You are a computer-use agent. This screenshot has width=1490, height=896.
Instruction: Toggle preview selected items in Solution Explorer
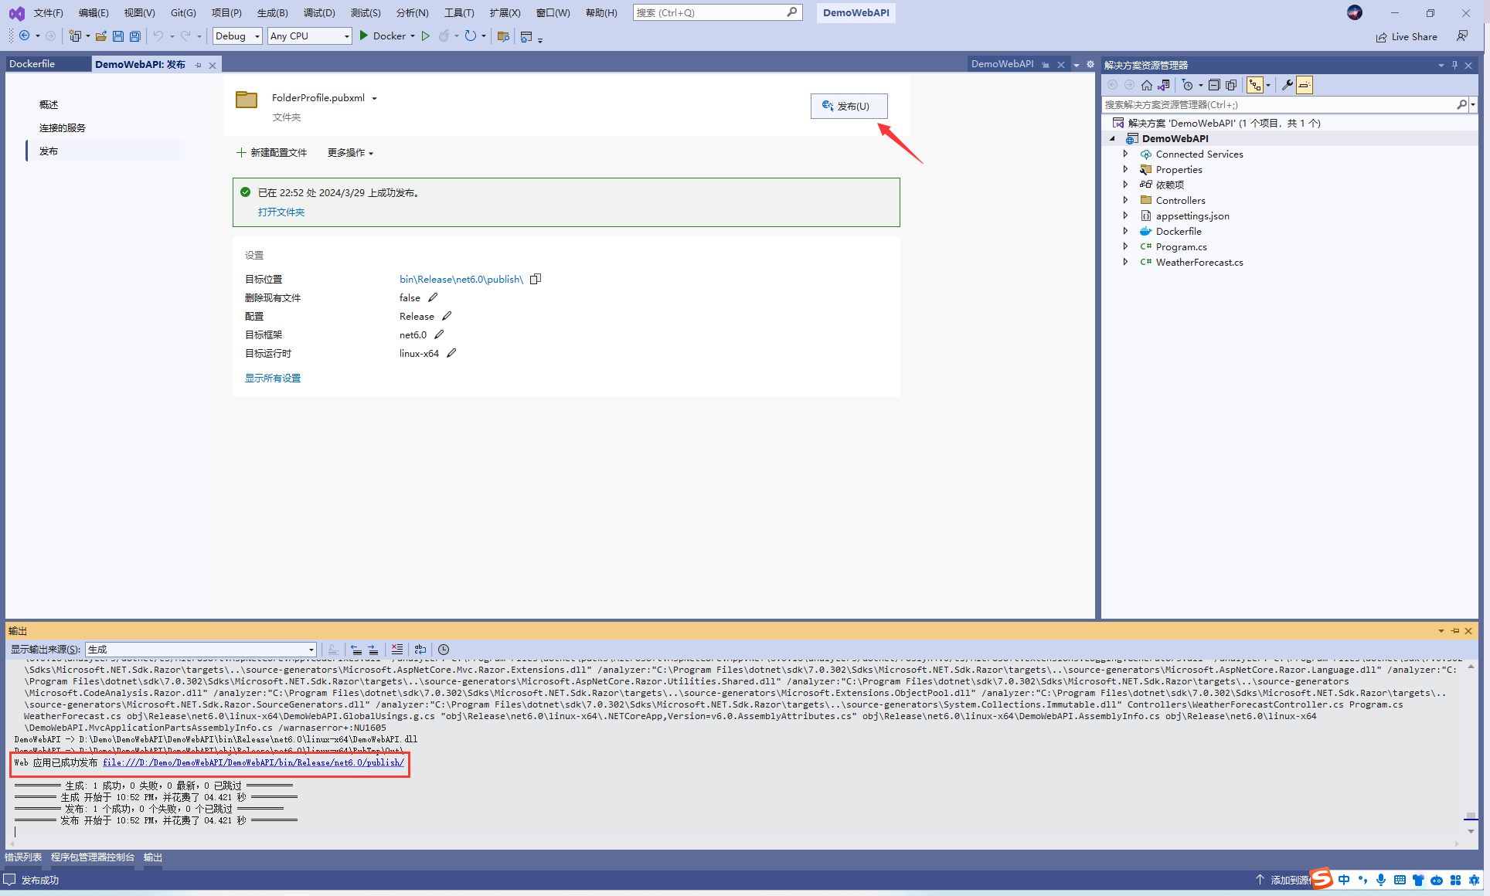click(1305, 85)
